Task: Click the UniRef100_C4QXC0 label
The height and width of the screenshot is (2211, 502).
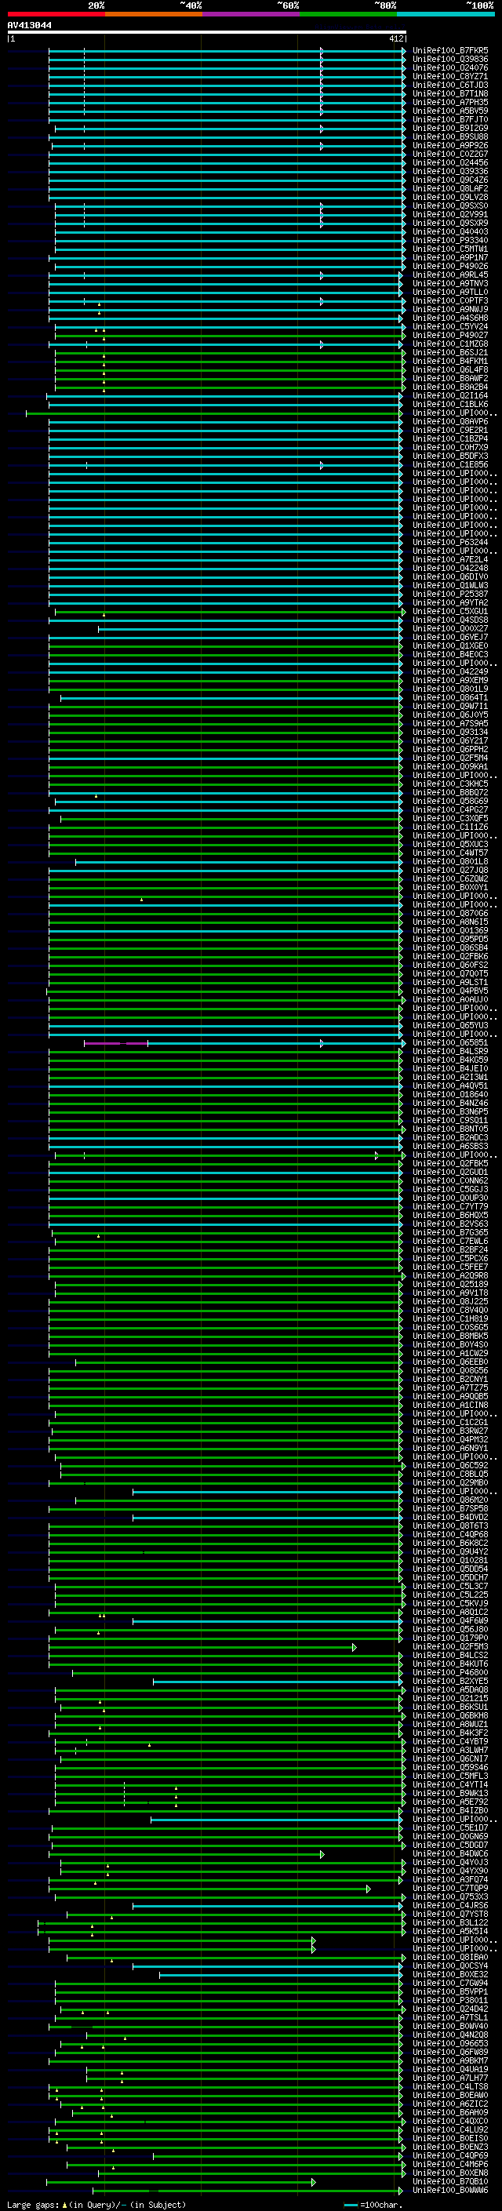Action: pos(450,2122)
